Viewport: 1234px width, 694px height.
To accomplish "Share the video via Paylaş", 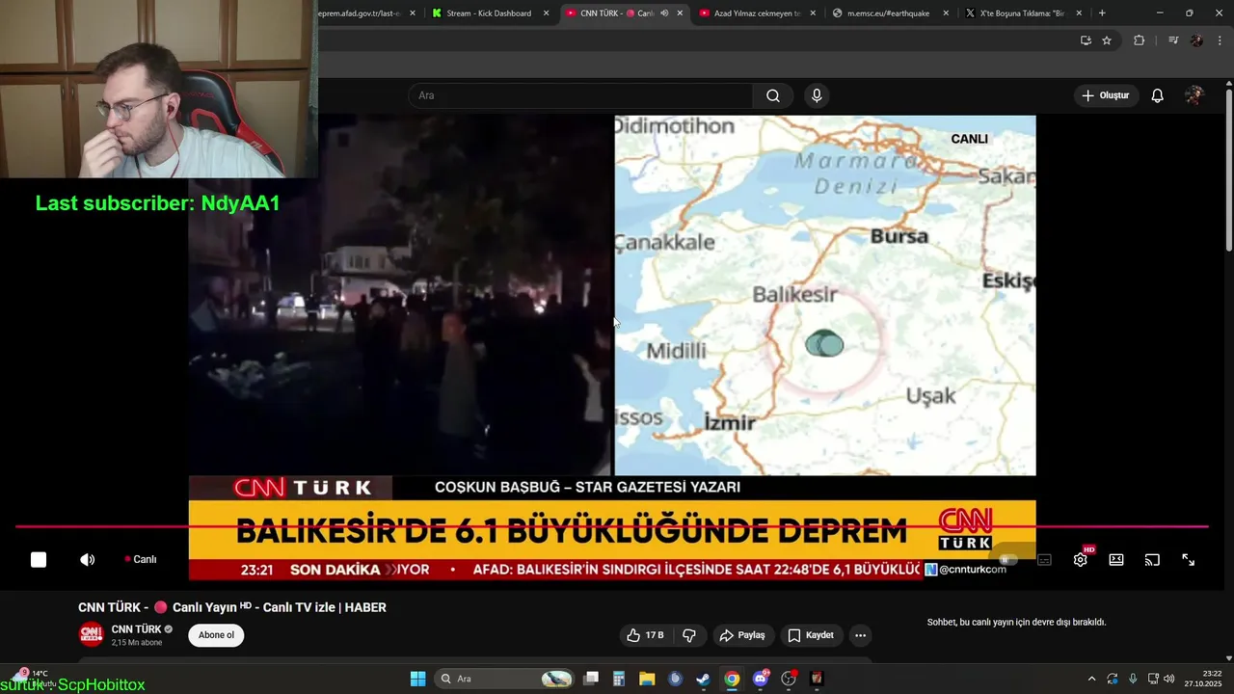I will [x=742, y=635].
